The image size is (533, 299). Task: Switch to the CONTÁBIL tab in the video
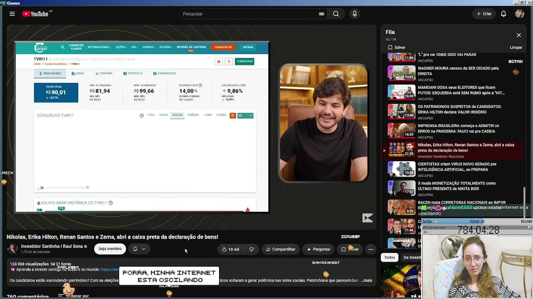[x=104, y=74]
